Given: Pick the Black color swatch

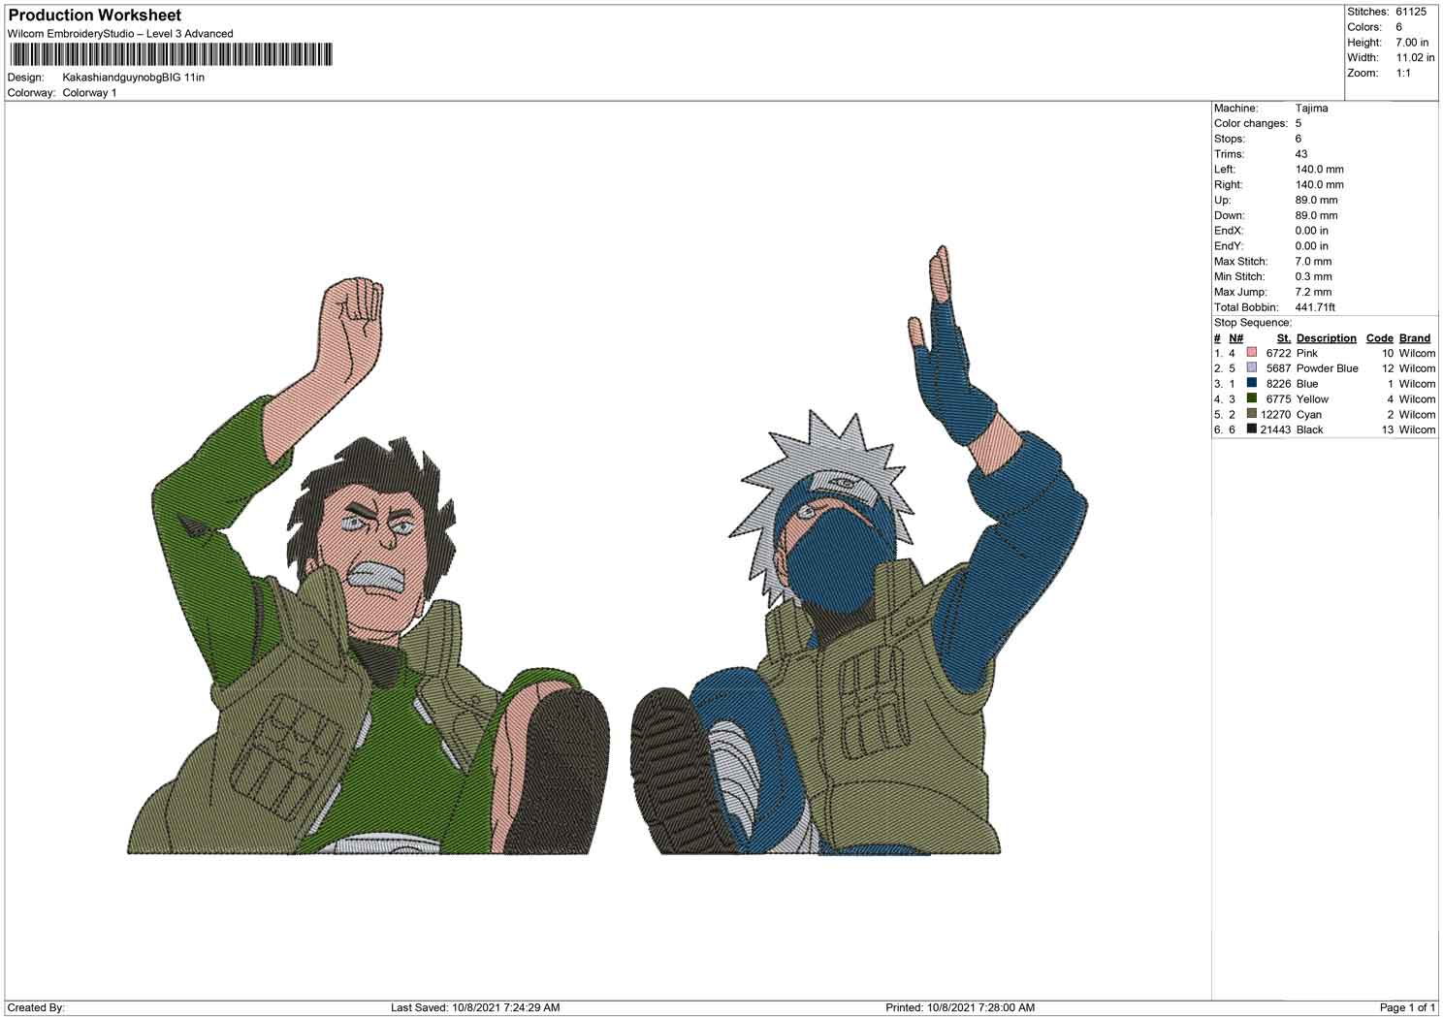Looking at the screenshot, I should pos(1252,429).
